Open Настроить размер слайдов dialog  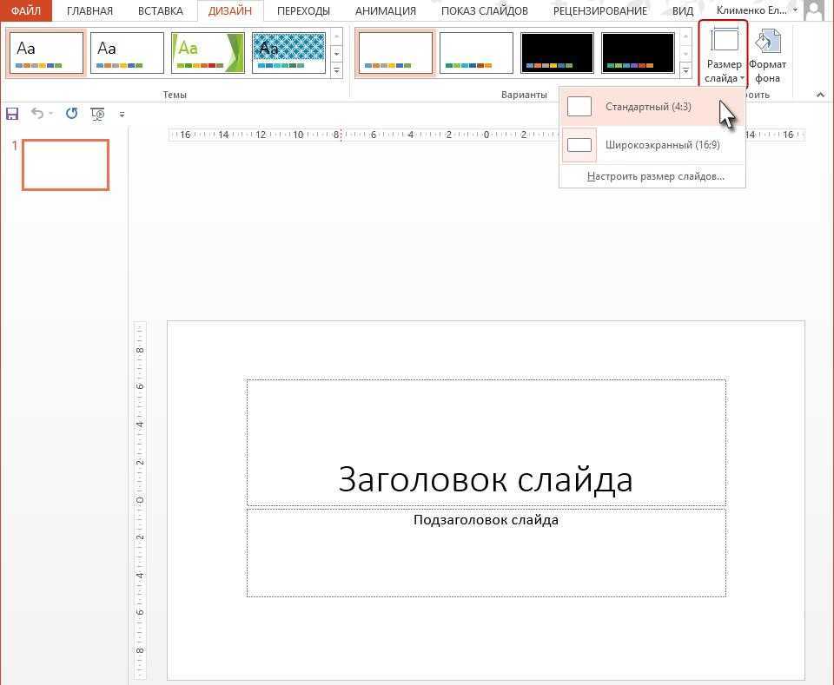pyautogui.click(x=655, y=176)
